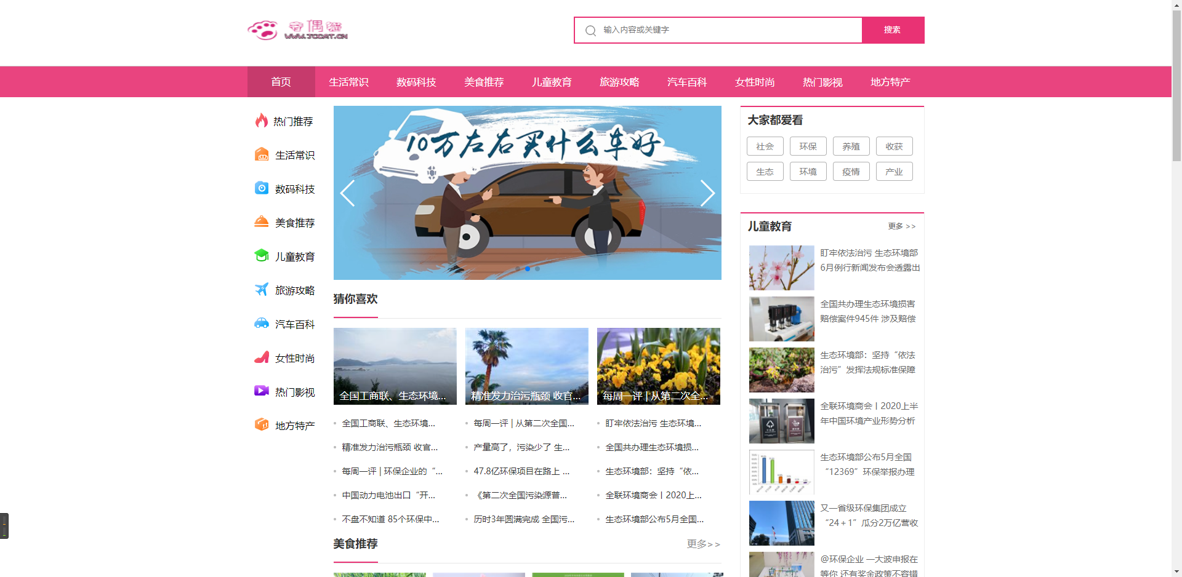The width and height of the screenshot is (1182, 577).
Task: Open 女性时尚 in the top navigation bar
Action: (x=755, y=82)
